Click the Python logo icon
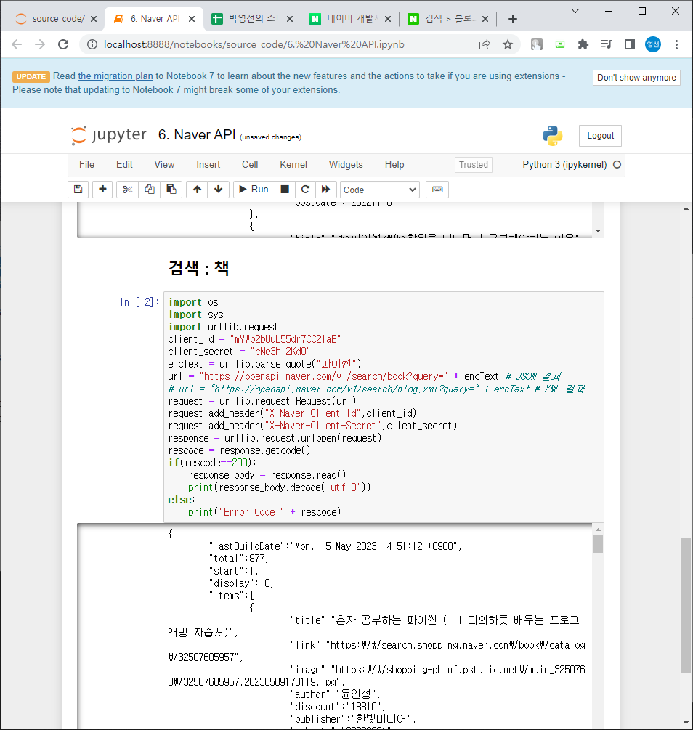693x730 pixels. point(552,136)
